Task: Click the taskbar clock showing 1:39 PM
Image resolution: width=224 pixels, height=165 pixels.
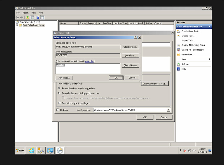Action: point(202,150)
